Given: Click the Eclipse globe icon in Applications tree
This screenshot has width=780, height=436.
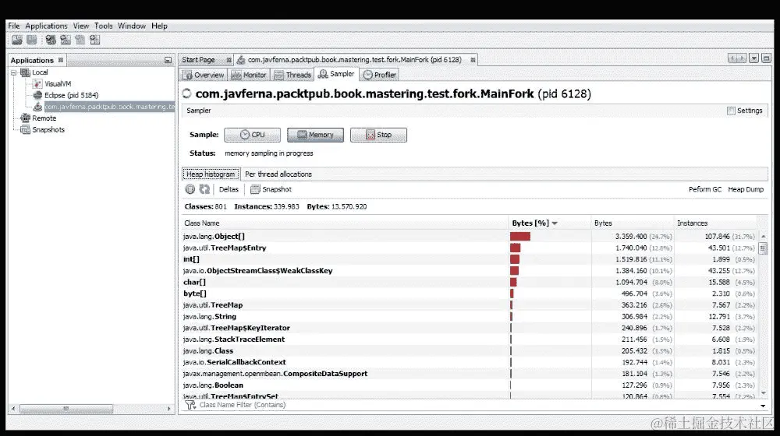Looking at the screenshot, I should pos(37,95).
